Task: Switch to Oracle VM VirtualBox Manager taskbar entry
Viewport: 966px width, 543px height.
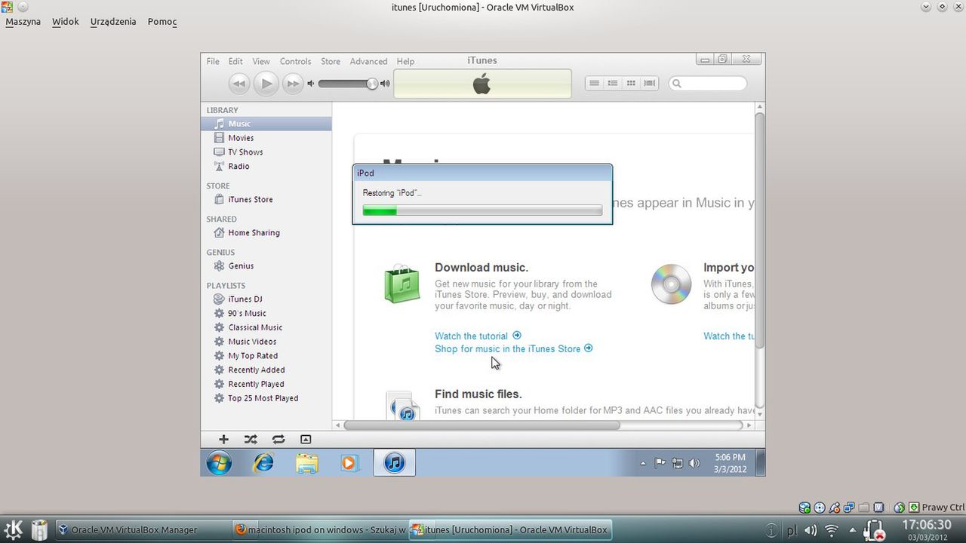Action: tap(141, 529)
